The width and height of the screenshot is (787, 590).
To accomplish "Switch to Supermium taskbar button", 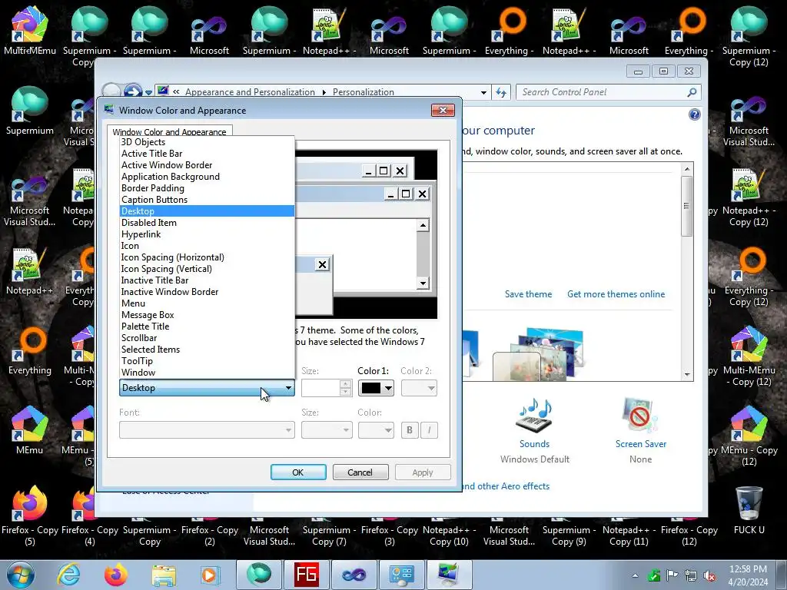I will [x=259, y=575].
